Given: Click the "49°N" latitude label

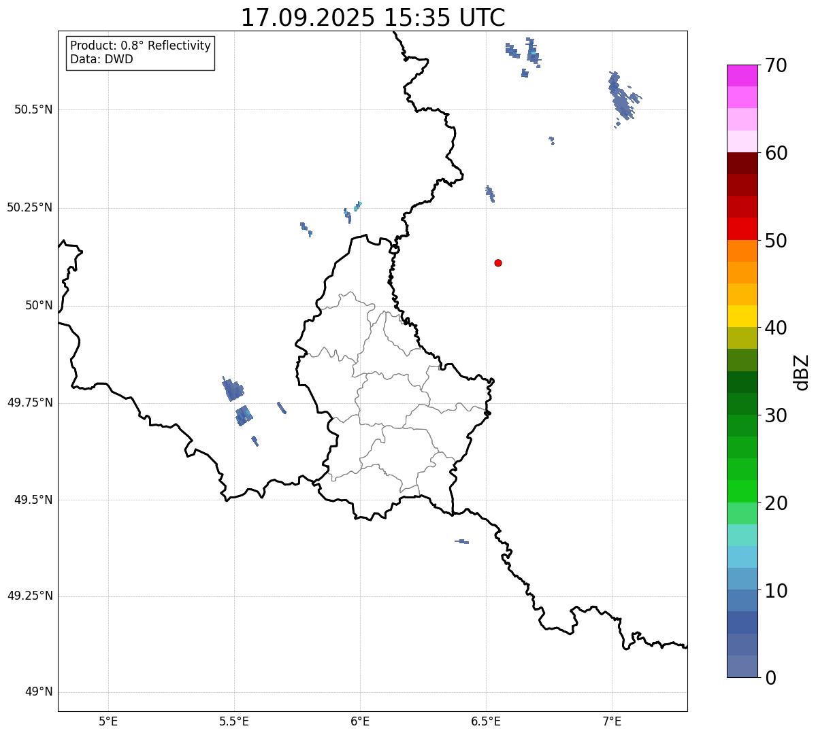Looking at the screenshot, I should [39, 692].
